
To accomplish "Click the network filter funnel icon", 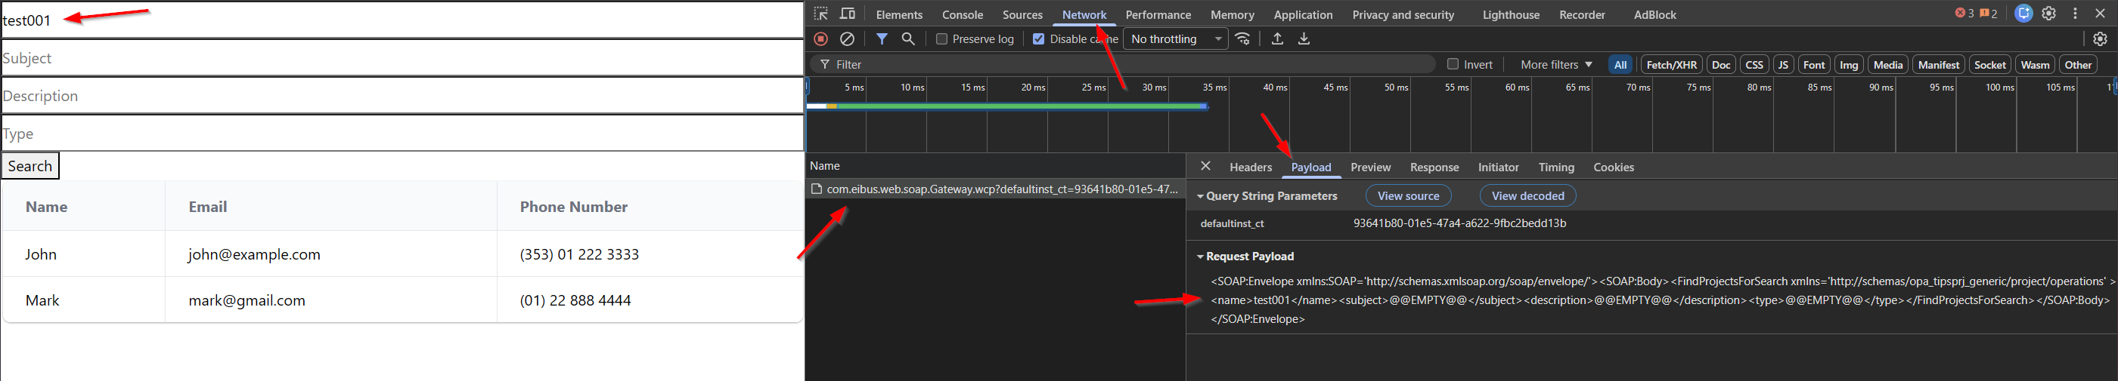I will 882,38.
